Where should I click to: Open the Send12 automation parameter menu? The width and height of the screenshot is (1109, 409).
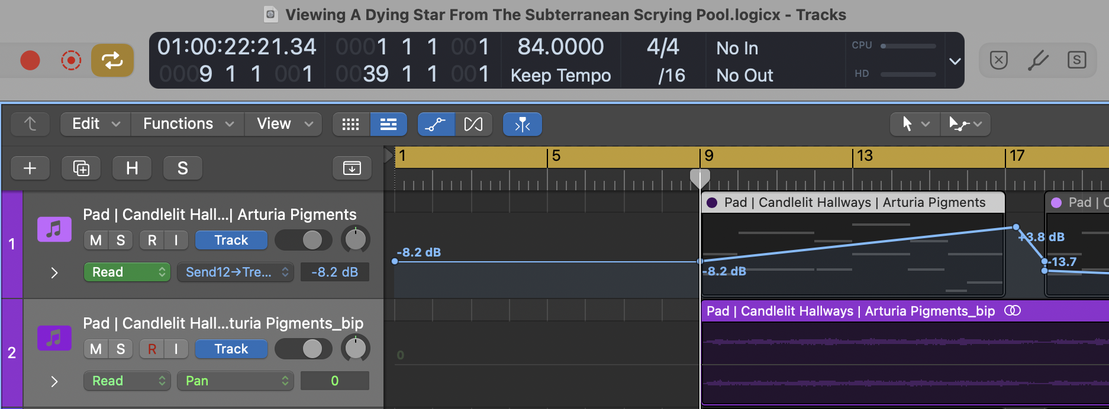click(x=236, y=272)
